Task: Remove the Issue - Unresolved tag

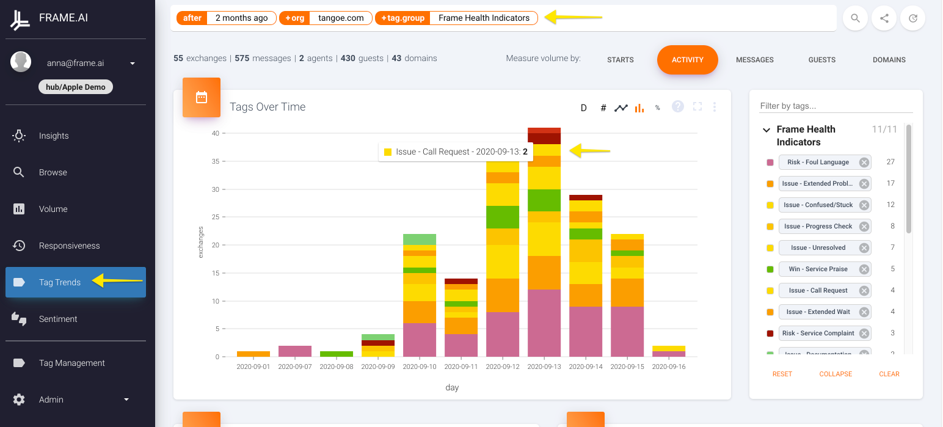Action: click(864, 248)
